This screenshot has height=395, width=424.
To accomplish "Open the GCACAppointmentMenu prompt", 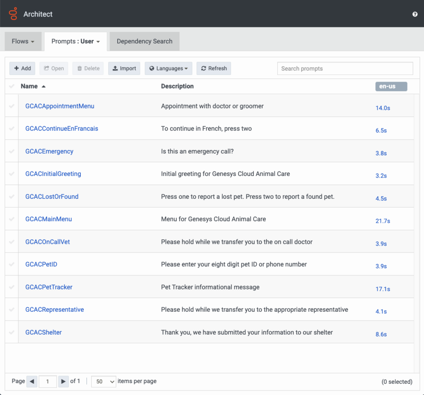I will tap(60, 106).
